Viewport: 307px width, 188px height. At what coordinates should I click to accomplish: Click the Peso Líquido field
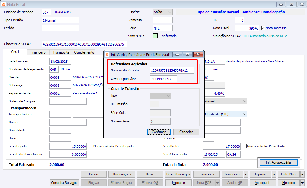tap(68, 146)
